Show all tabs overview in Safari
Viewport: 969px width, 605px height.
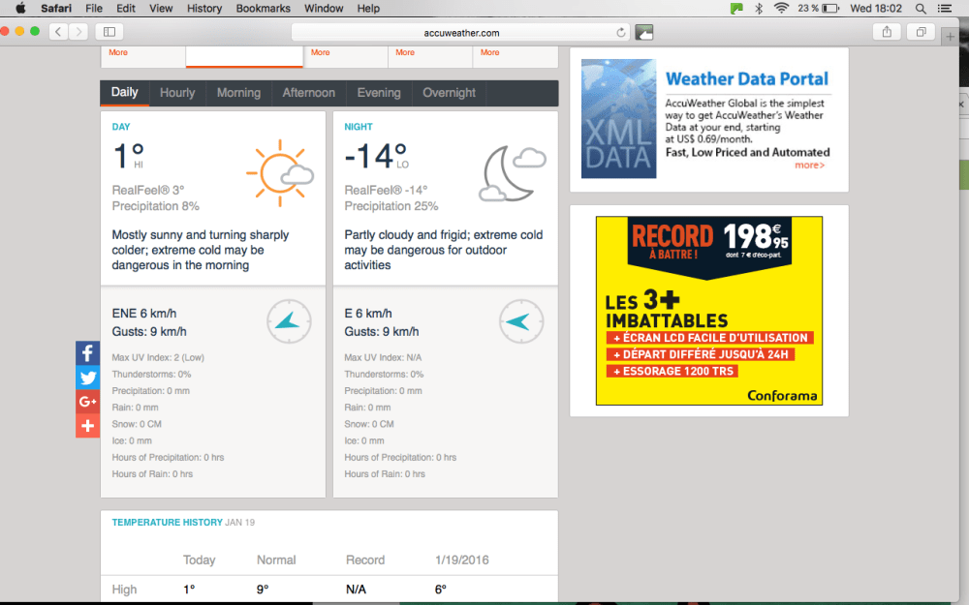point(921,32)
